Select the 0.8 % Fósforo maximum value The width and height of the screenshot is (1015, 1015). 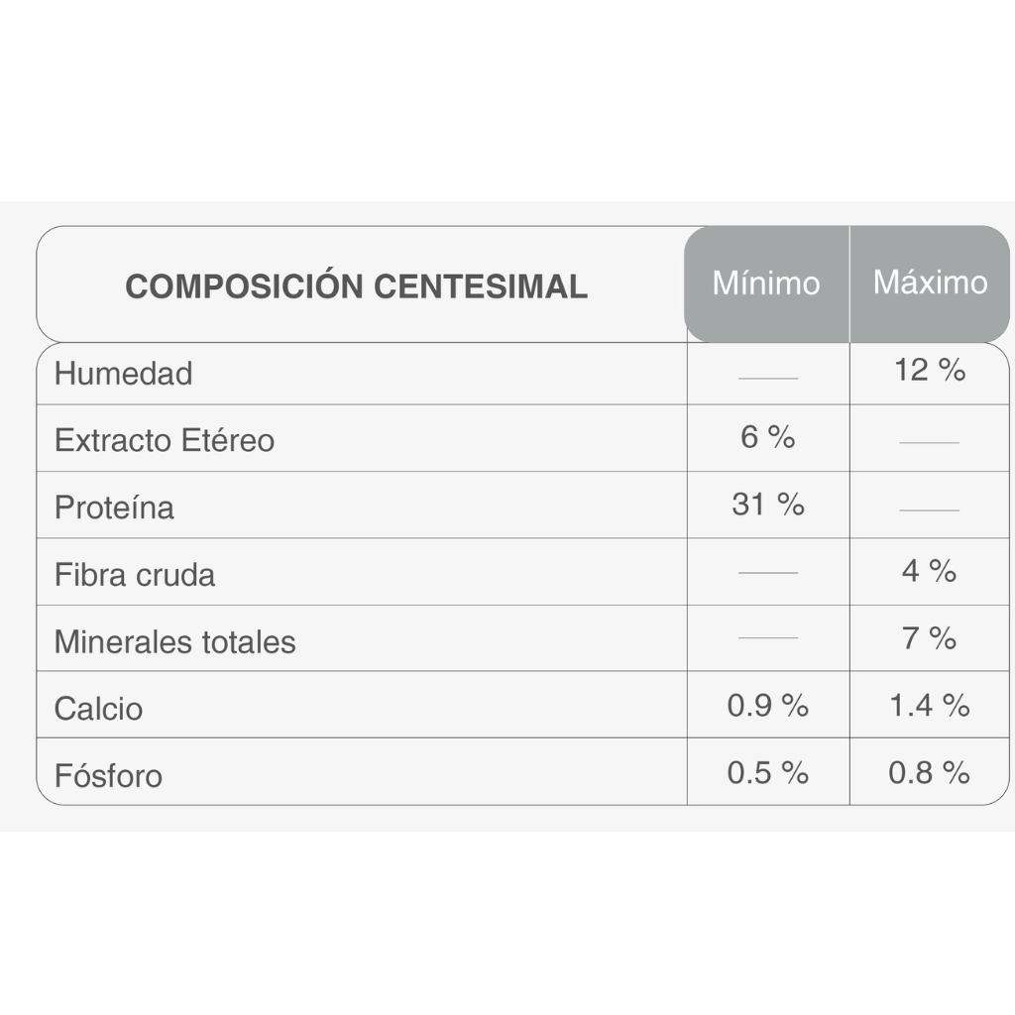click(929, 773)
